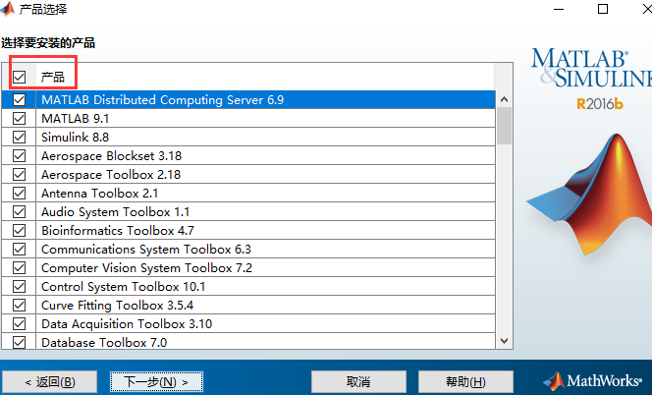Toggle the select-all 产品 header checkbox

pyautogui.click(x=19, y=77)
